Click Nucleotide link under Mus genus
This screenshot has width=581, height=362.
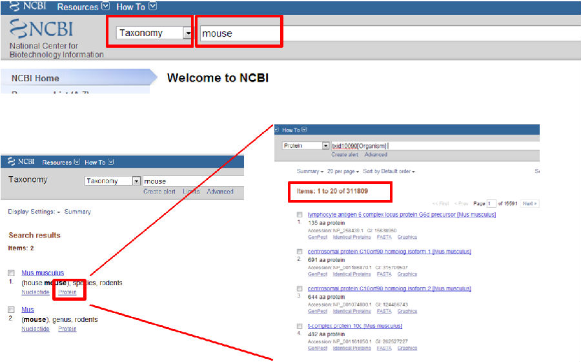tap(36, 329)
